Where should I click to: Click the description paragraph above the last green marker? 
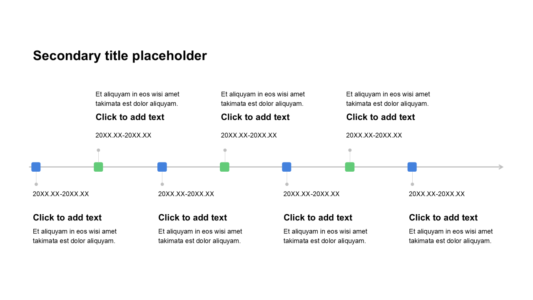(388, 99)
